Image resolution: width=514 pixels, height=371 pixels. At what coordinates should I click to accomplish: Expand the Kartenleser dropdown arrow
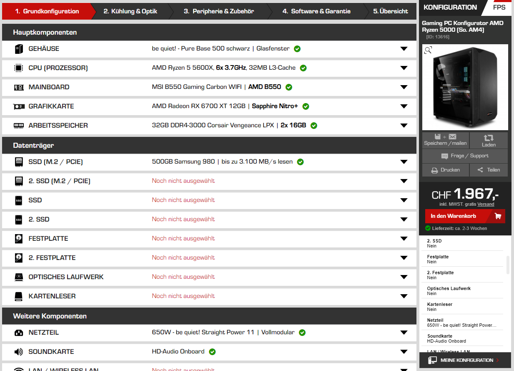point(404,296)
